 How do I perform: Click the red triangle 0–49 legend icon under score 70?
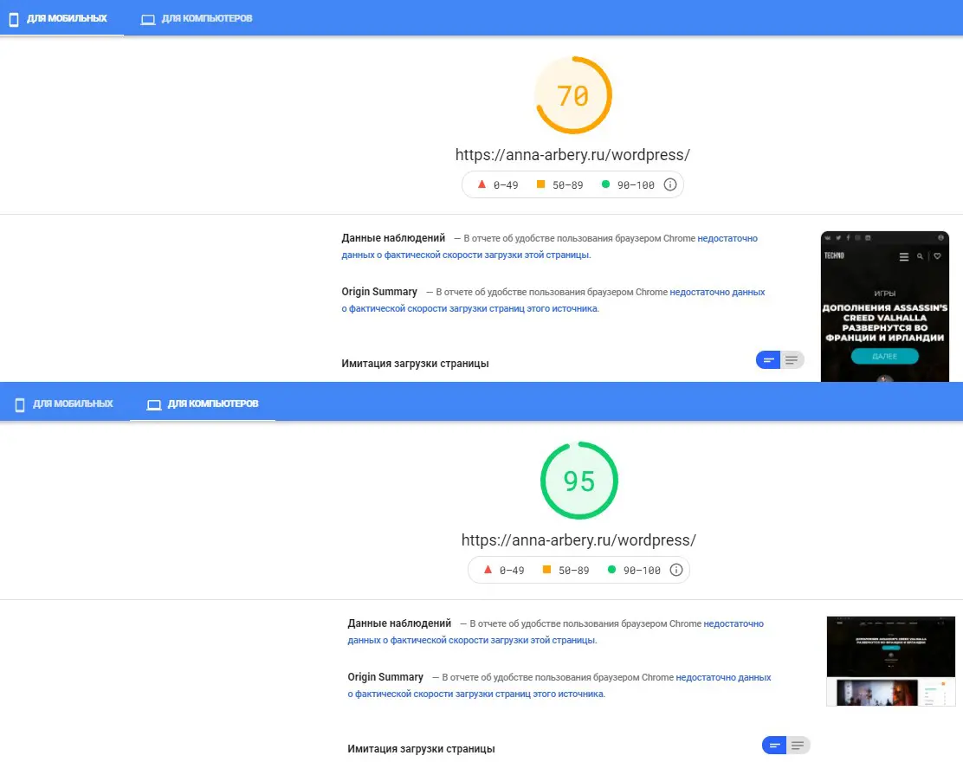[481, 184]
